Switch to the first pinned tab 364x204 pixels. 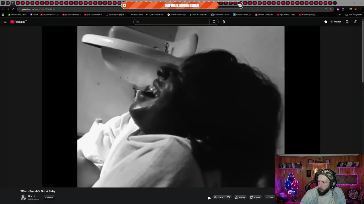pos(8,3)
